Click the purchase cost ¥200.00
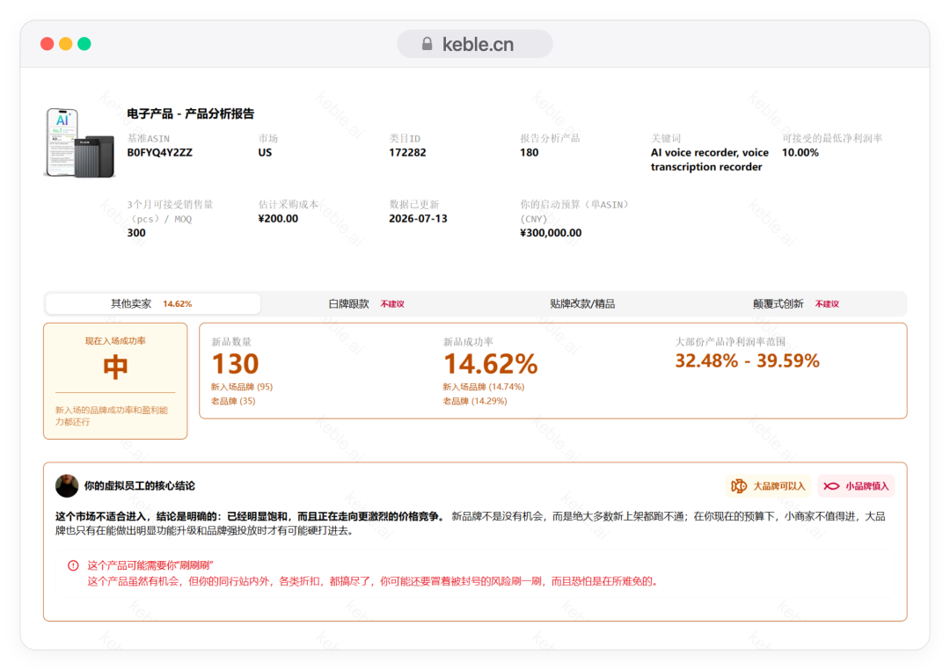The width and height of the screenshot is (950, 670). pos(278,219)
